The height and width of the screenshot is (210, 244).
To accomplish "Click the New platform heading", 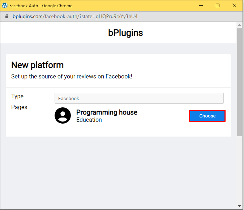I will (x=37, y=65).
